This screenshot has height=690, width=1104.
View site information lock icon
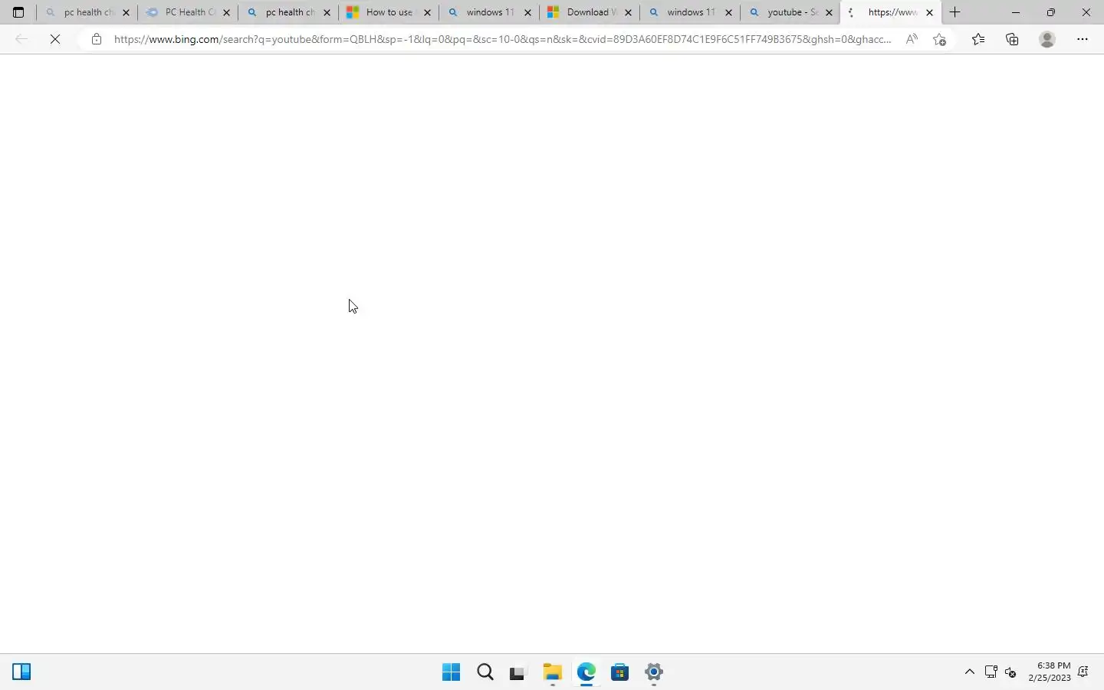tap(96, 39)
